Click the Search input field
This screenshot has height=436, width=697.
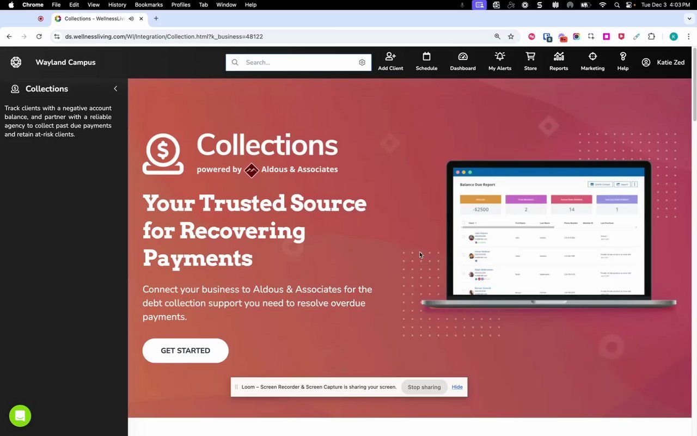click(298, 63)
